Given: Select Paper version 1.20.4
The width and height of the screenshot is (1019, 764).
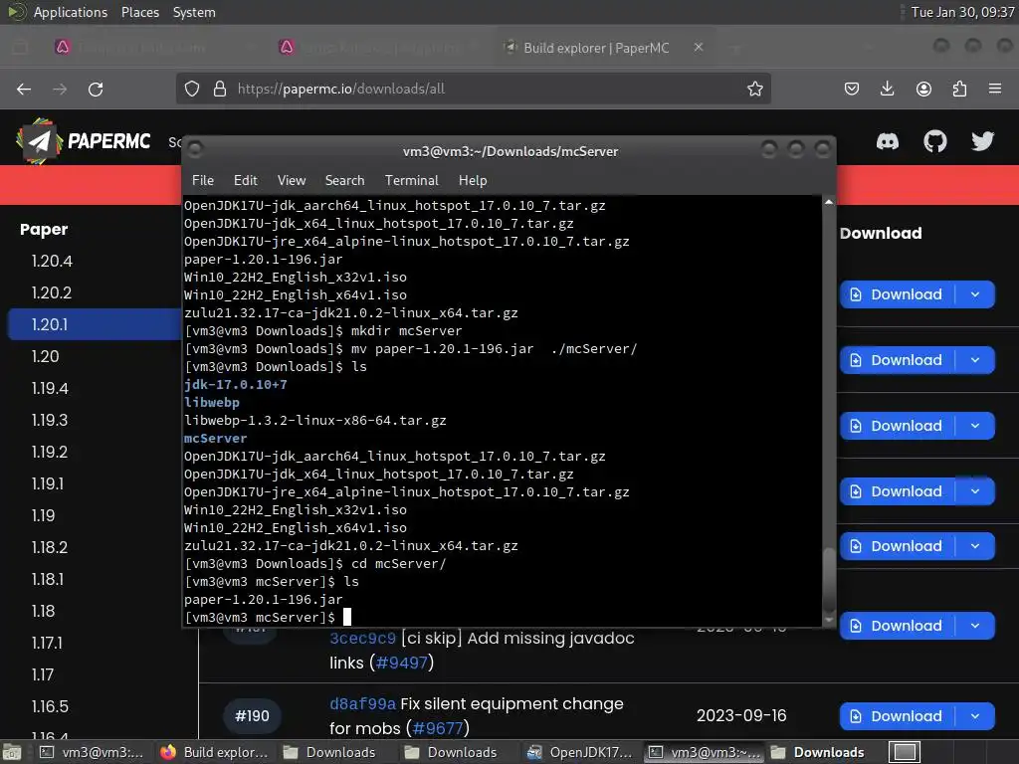Looking at the screenshot, I should [x=52, y=262].
